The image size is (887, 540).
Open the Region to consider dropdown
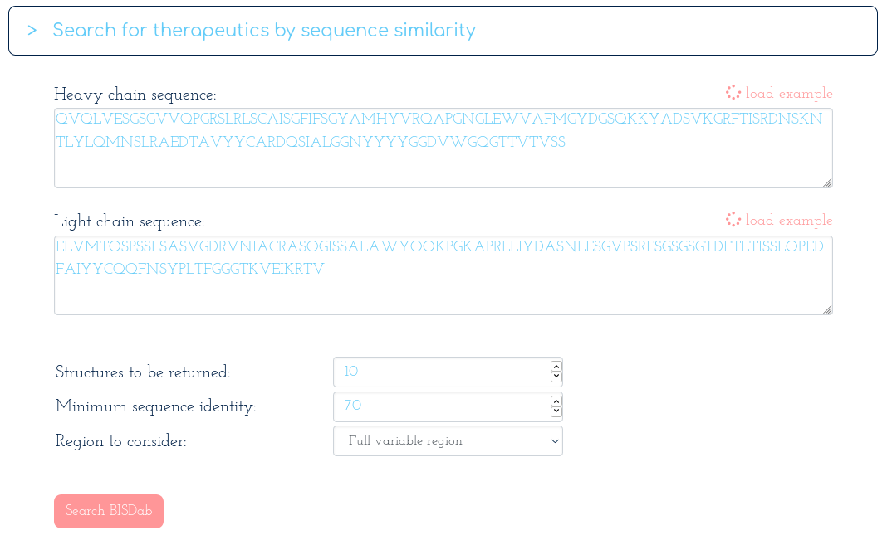click(448, 440)
